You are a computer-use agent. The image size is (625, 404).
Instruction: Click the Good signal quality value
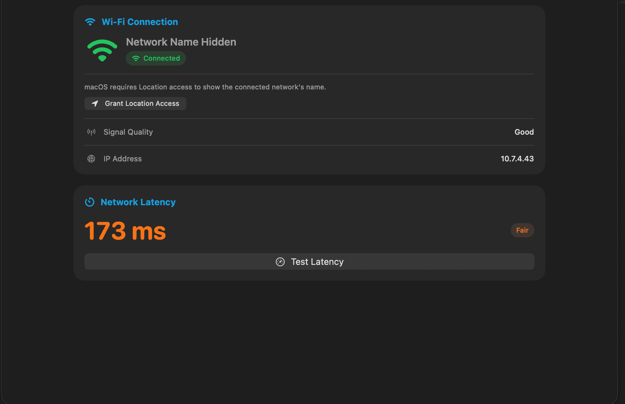(524, 132)
